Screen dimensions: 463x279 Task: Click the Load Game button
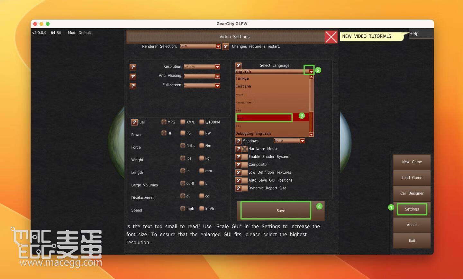pos(412,178)
